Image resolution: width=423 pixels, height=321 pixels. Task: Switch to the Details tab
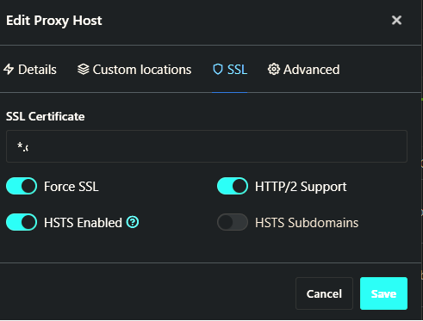click(30, 70)
